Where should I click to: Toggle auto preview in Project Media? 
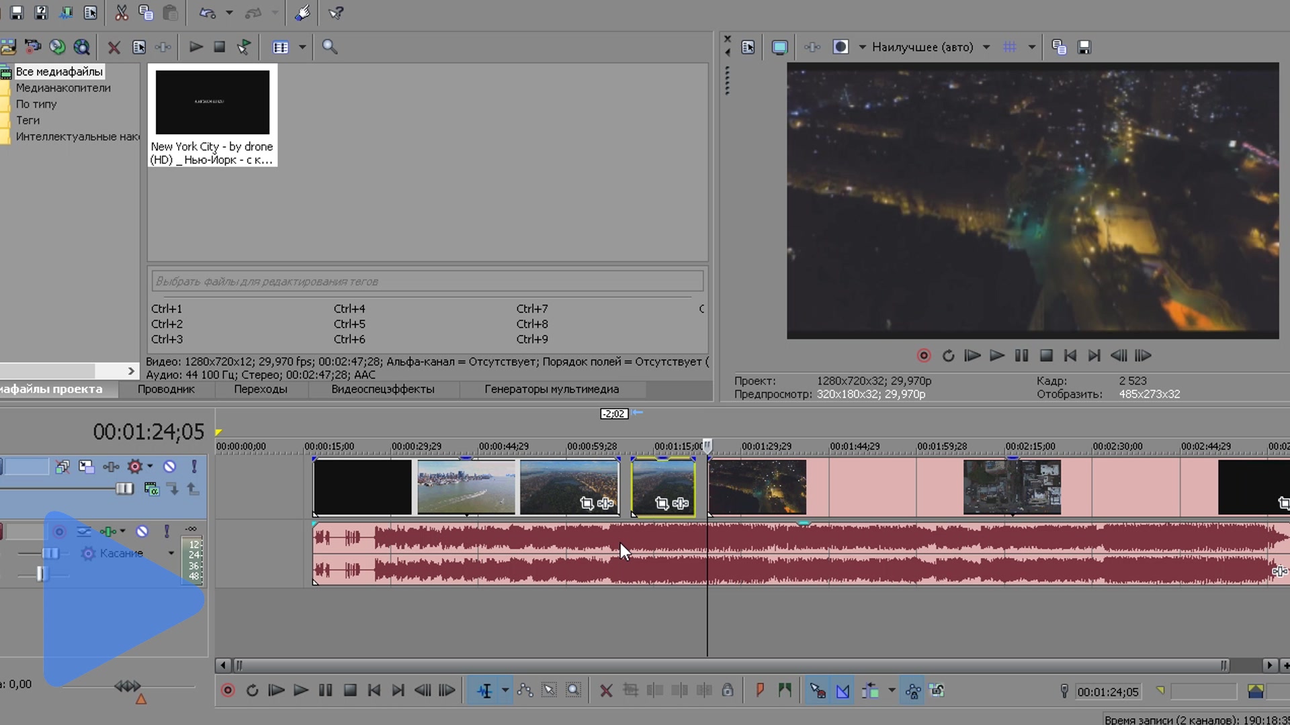(244, 47)
